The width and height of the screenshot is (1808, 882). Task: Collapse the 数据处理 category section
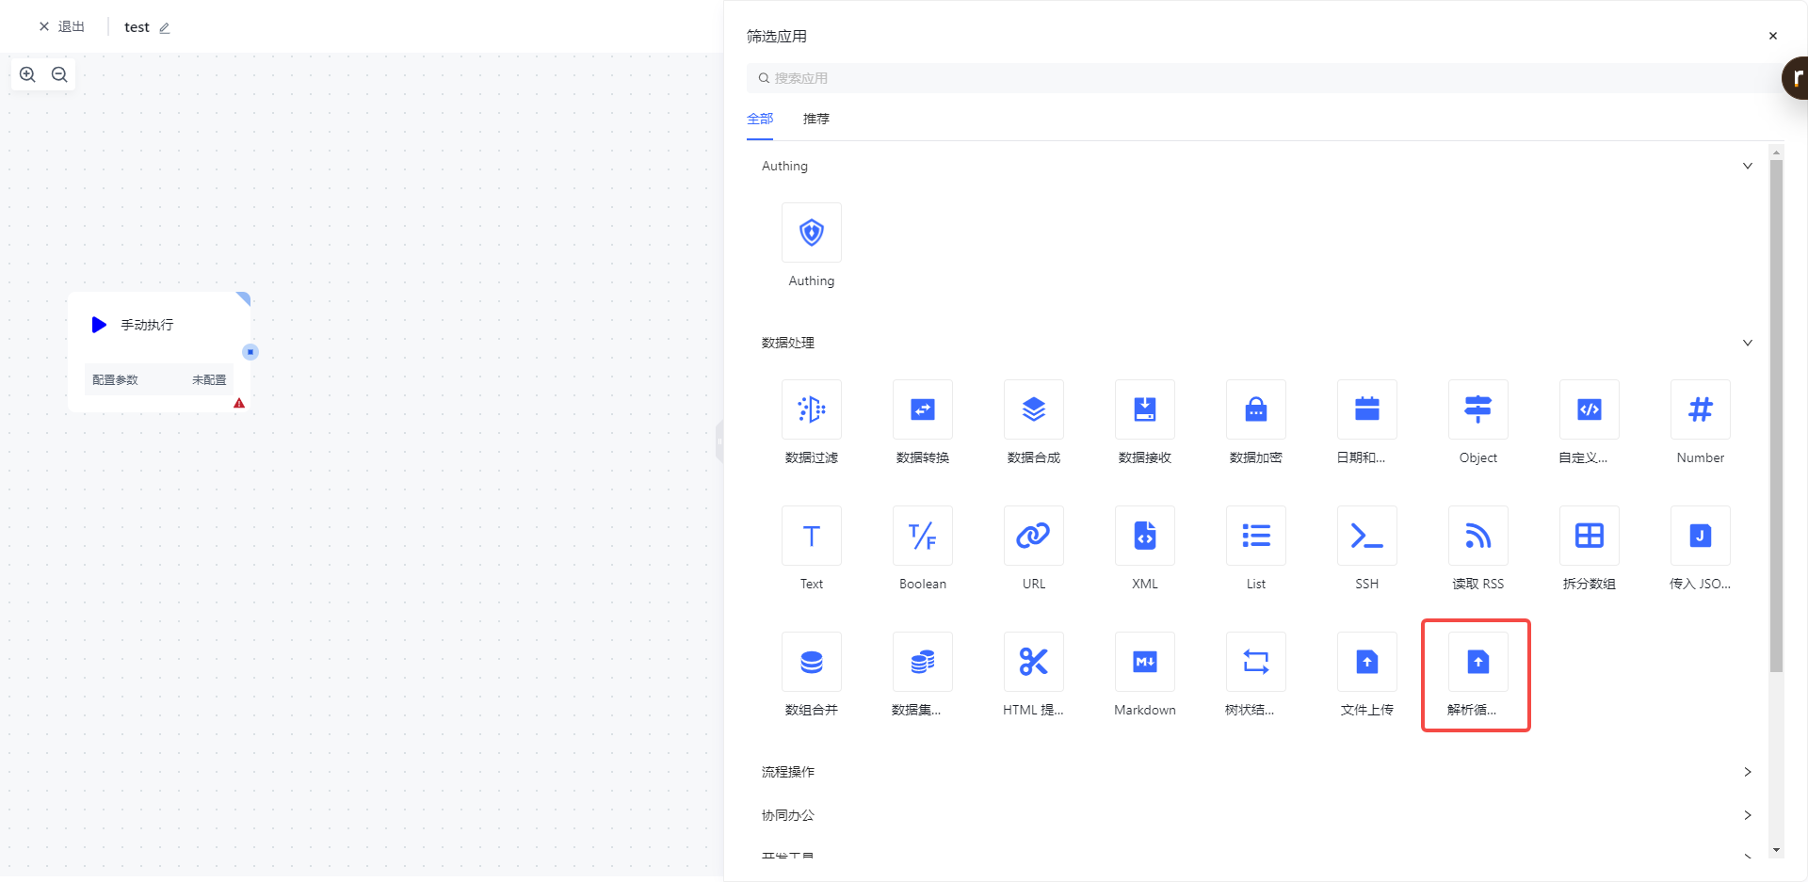[x=1747, y=343]
